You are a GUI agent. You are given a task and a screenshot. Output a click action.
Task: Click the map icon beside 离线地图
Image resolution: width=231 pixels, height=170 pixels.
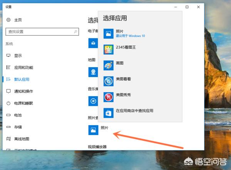pos(8,139)
